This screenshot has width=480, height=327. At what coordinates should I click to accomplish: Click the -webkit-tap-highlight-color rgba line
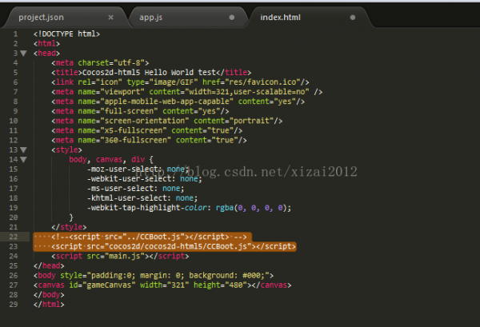coord(189,208)
